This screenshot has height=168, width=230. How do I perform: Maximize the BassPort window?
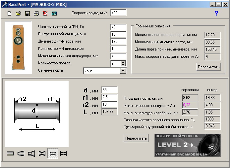218,4
